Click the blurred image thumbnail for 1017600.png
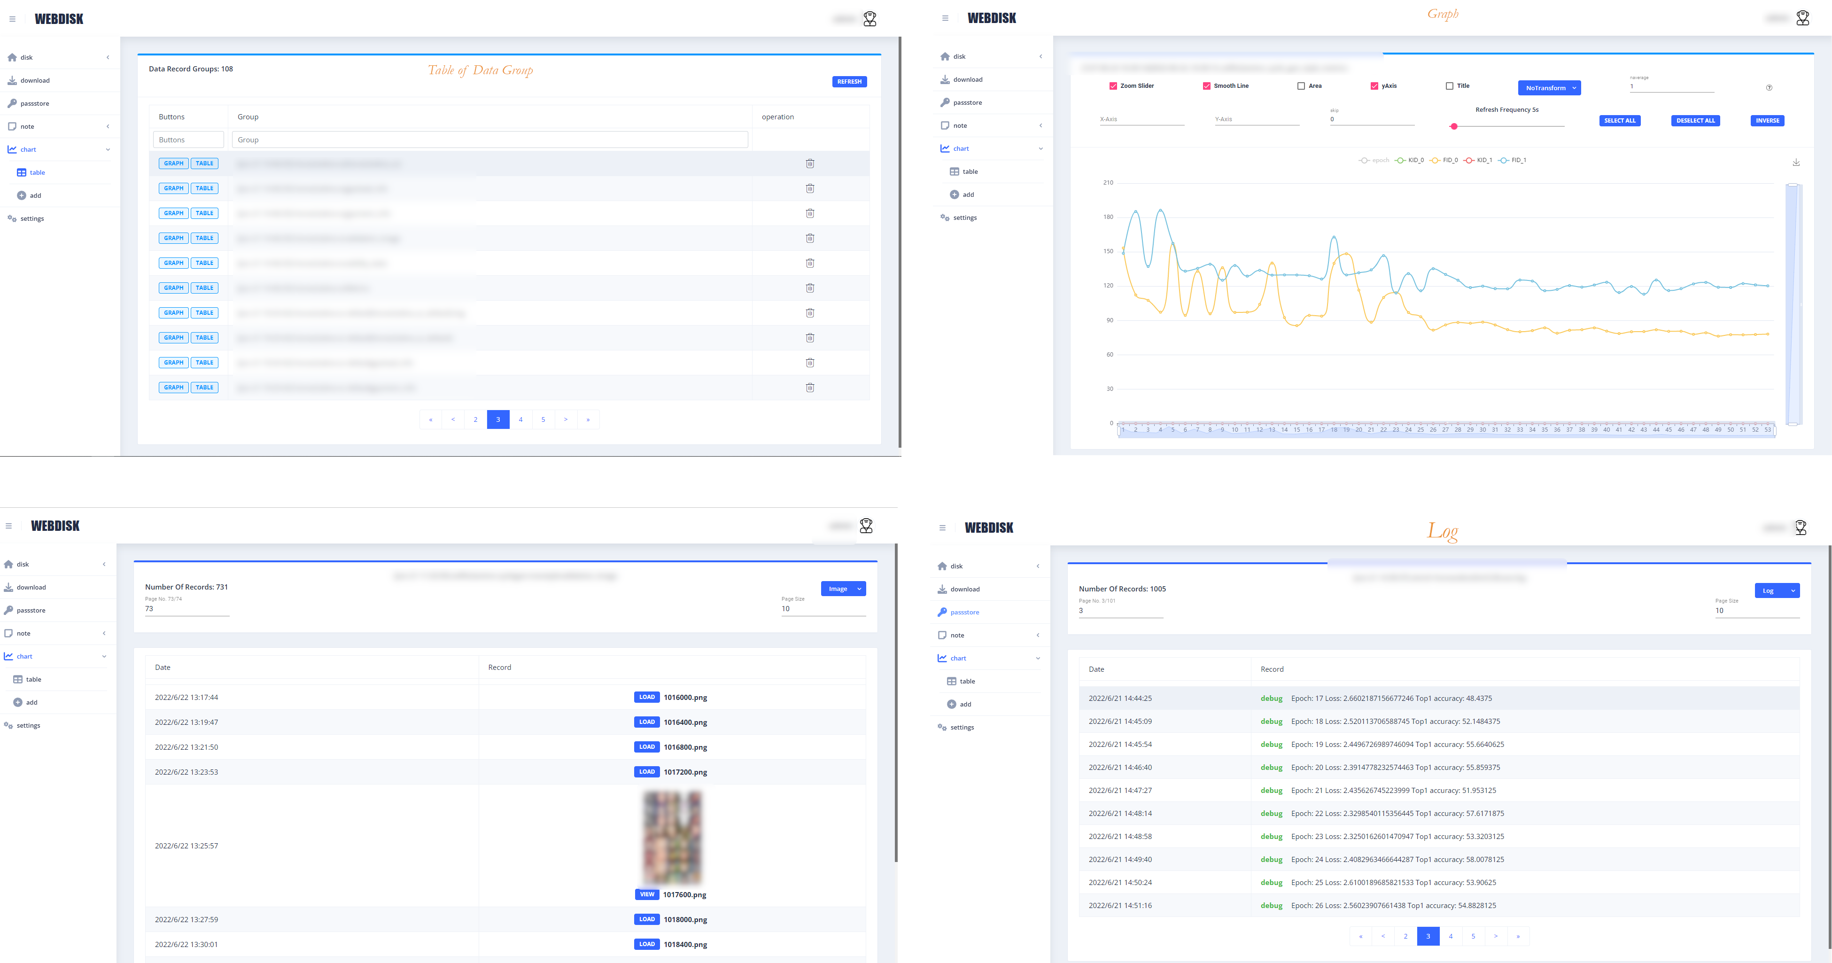 coord(672,838)
